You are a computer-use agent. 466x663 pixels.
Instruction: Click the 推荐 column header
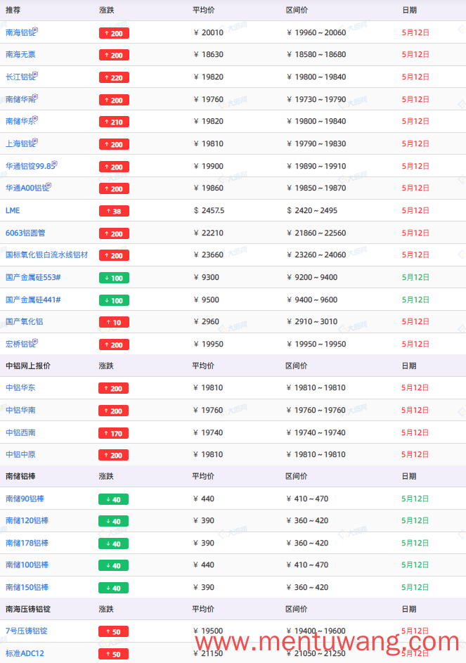coord(13,10)
